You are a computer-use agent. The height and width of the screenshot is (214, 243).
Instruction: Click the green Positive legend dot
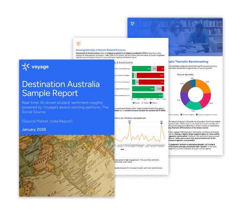pyautogui.click(x=134, y=103)
